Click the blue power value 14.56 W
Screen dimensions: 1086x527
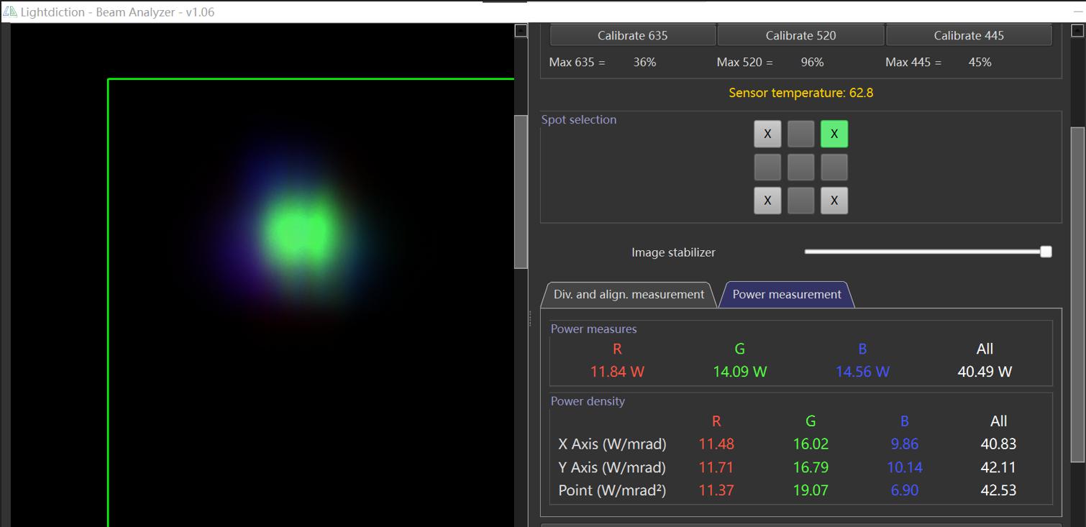[862, 372]
